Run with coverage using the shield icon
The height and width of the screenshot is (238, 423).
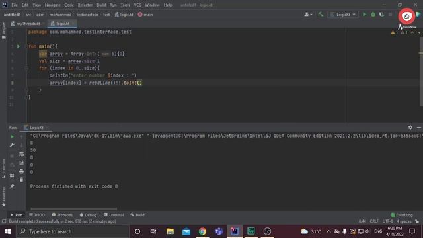[381, 15]
